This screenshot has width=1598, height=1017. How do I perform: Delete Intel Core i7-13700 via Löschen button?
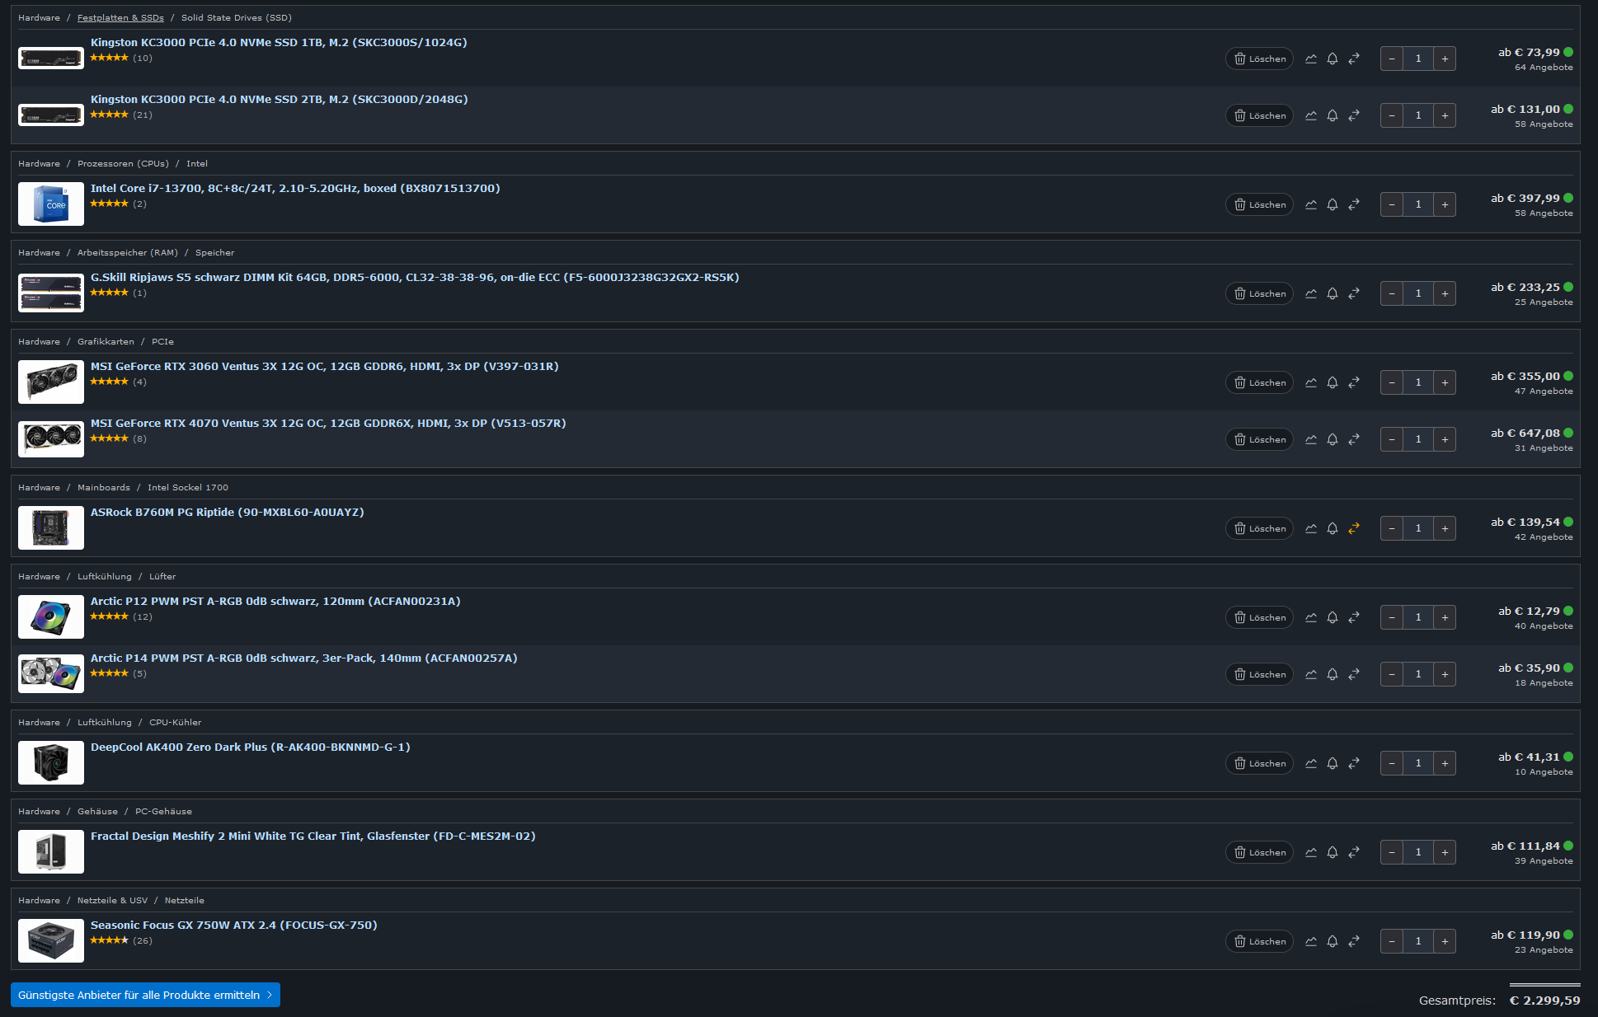coord(1259,204)
